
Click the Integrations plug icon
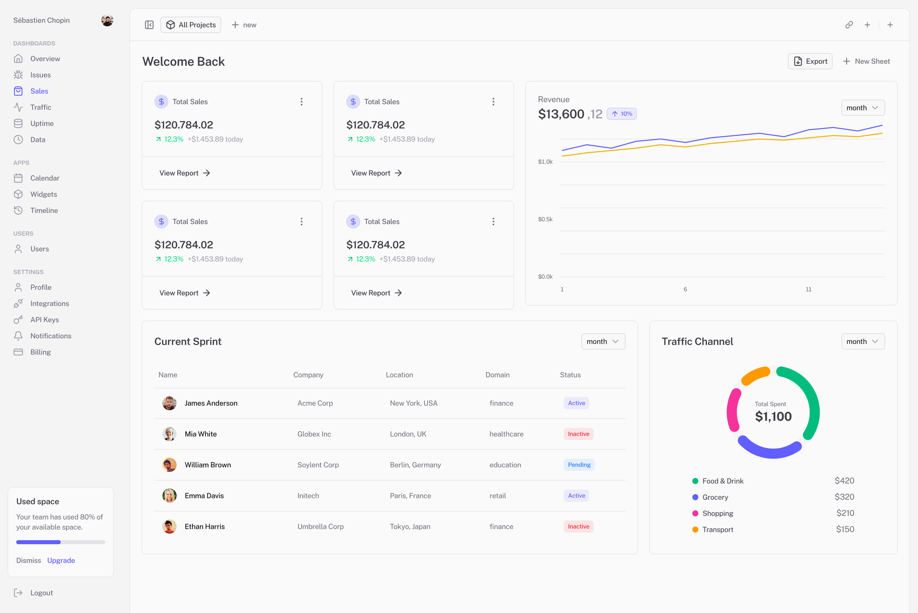click(x=18, y=303)
